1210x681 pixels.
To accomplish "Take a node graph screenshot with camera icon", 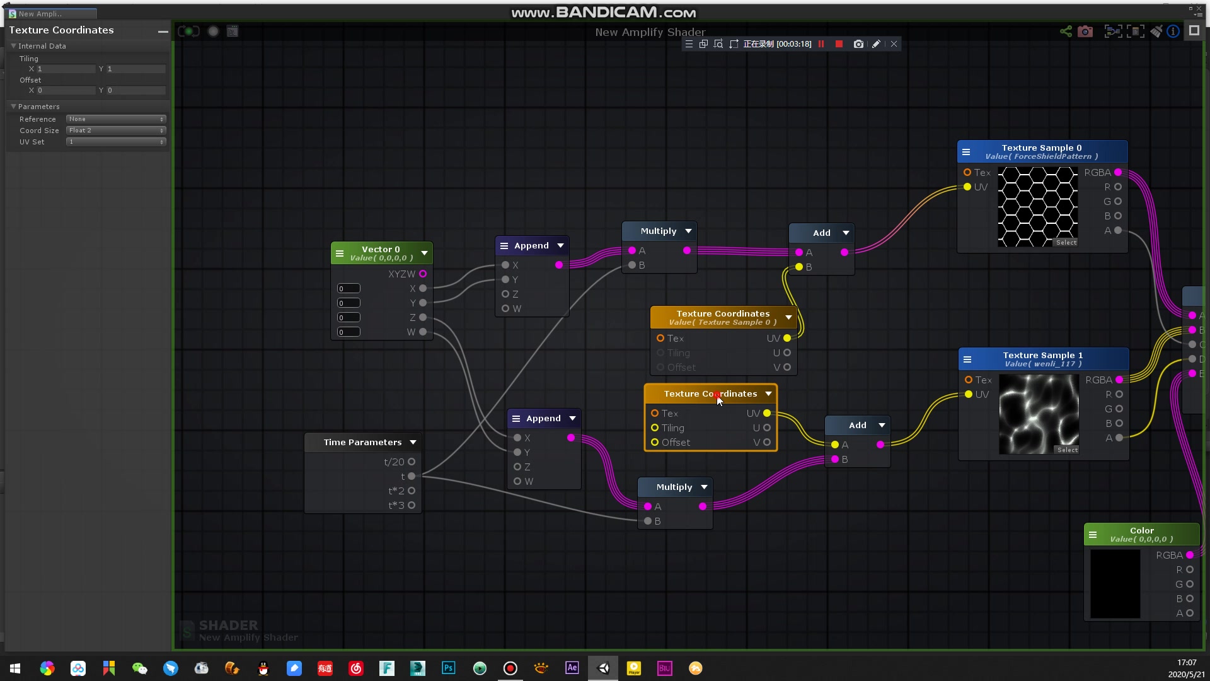I will coord(1085,32).
